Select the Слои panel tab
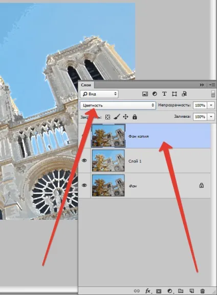 pos(86,85)
